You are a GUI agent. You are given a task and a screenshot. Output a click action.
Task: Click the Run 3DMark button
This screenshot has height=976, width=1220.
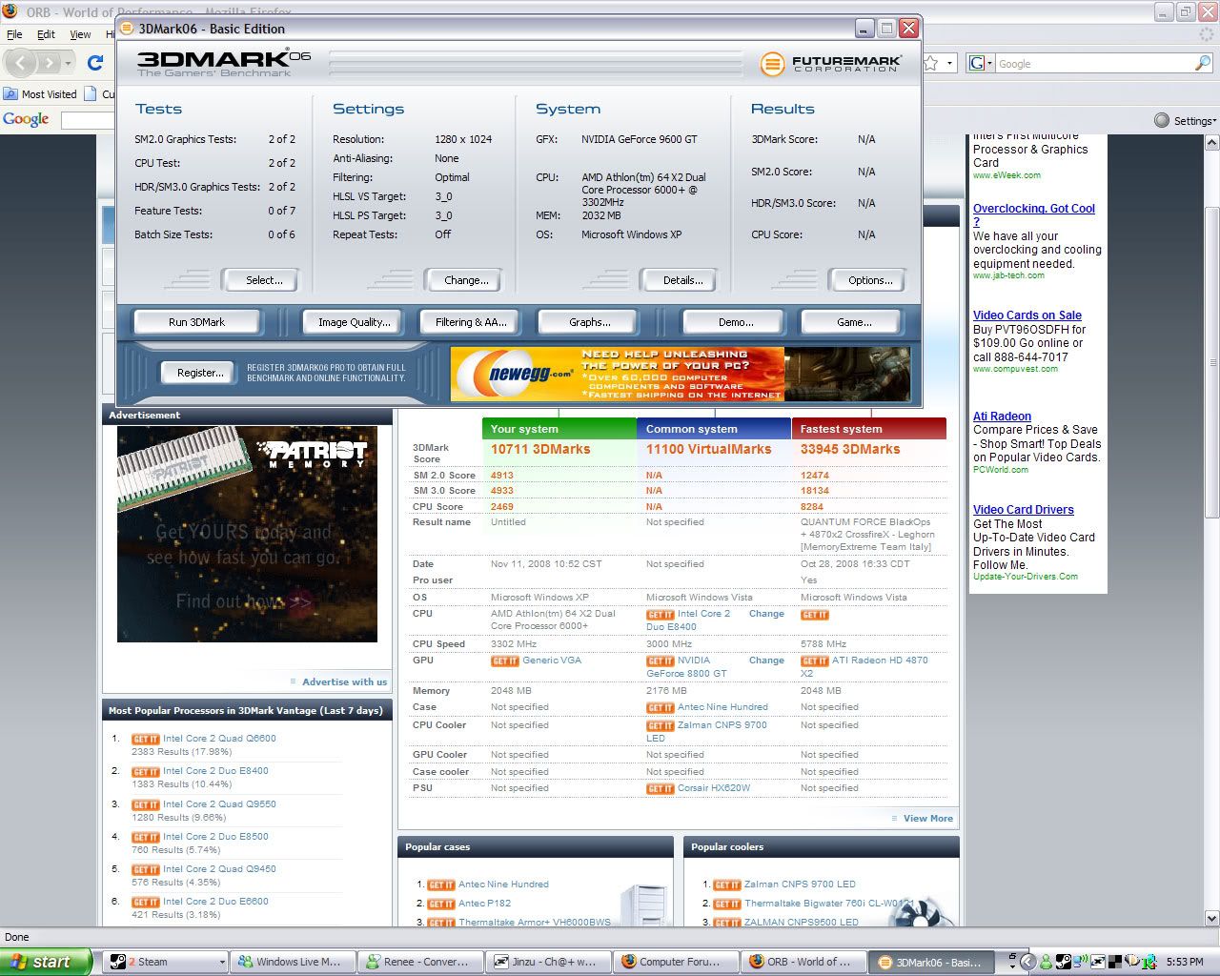(x=196, y=322)
